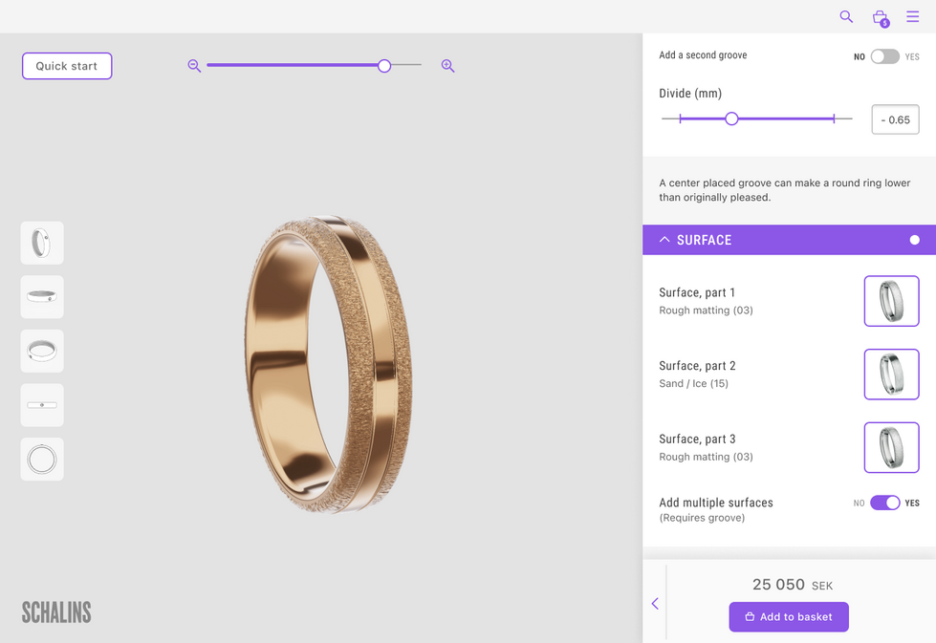Collapse the SURFACE section header

[x=789, y=240]
